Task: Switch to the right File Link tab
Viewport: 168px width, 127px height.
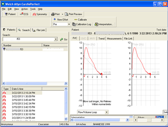Action: click(x=128, y=39)
